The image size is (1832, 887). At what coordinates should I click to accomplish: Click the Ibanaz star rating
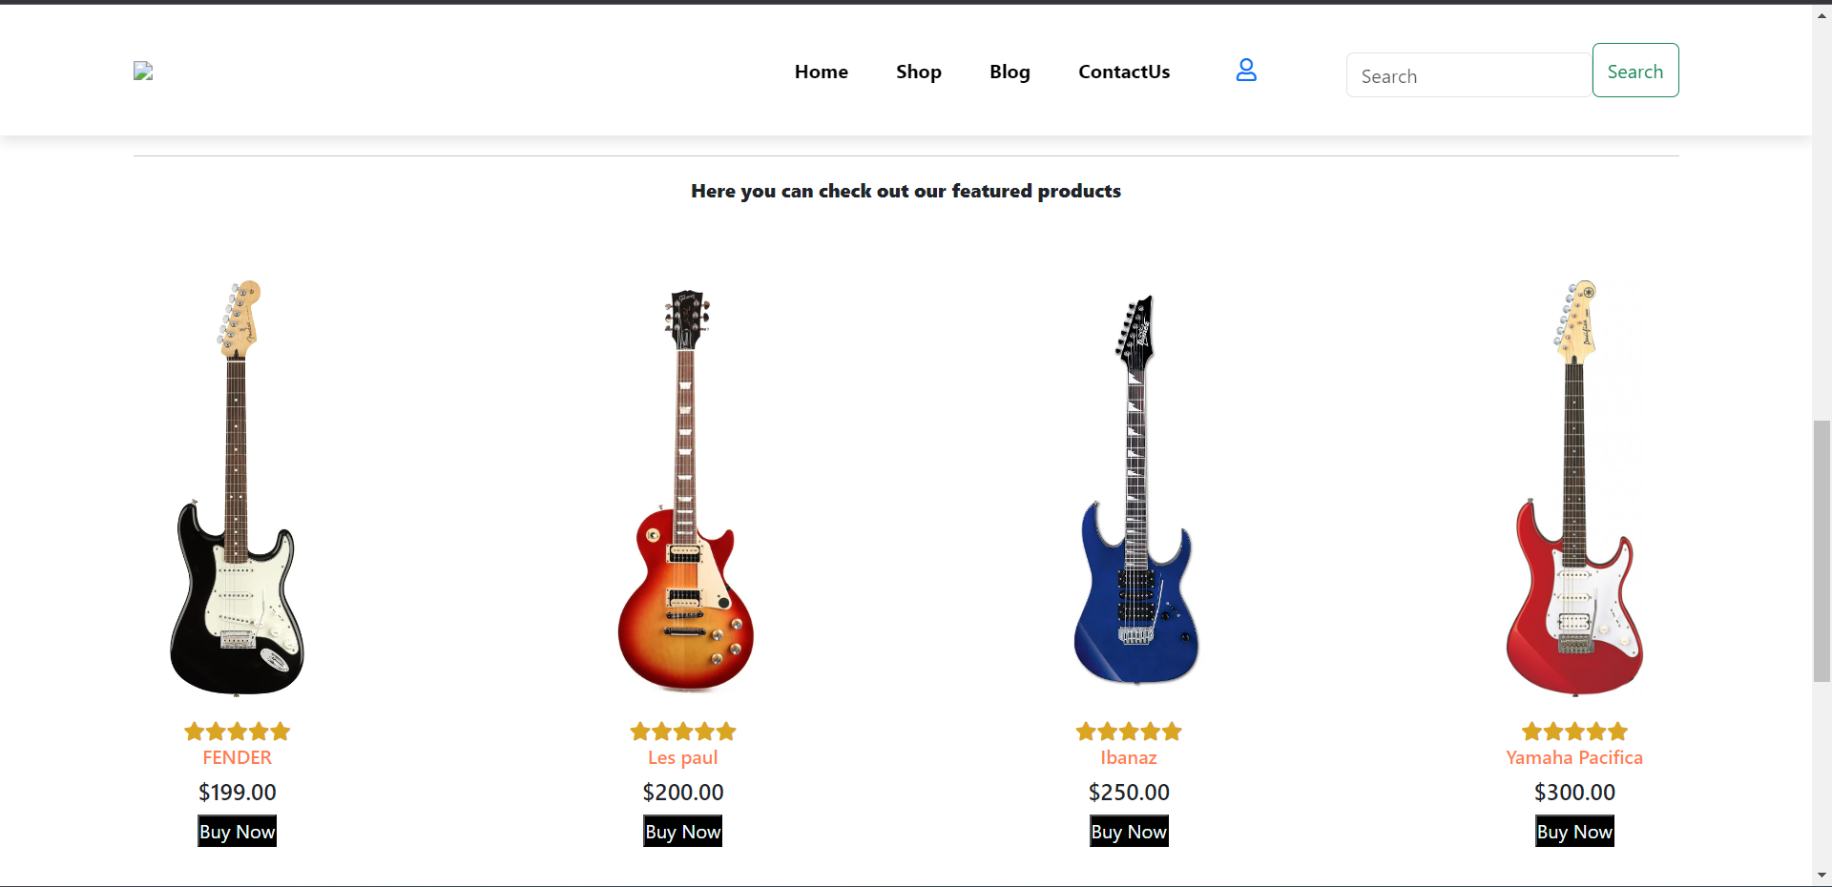tap(1129, 732)
